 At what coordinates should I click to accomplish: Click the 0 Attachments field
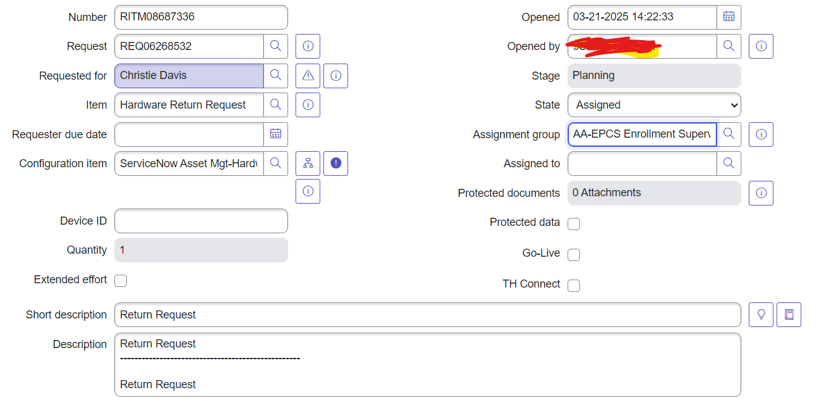coord(654,193)
